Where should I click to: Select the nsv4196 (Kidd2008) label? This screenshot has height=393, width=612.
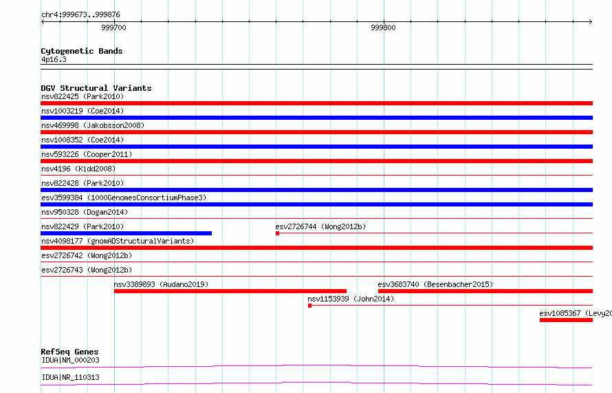[x=78, y=169]
